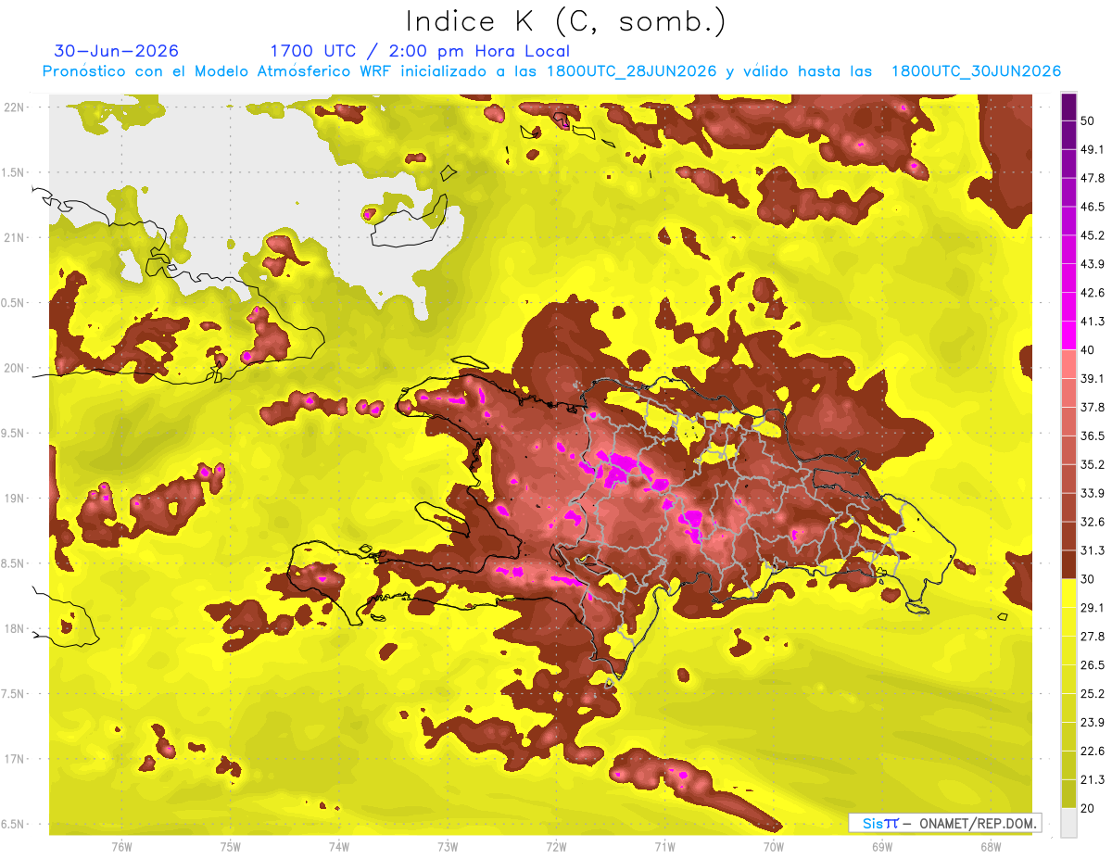Click the '32.6' value on the color scale
The width and height of the screenshot is (1112, 859).
[x=1093, y=522]
